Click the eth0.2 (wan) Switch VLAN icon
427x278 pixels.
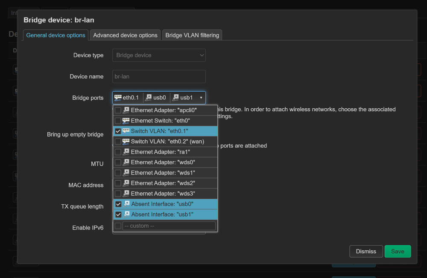coord(126,142)
